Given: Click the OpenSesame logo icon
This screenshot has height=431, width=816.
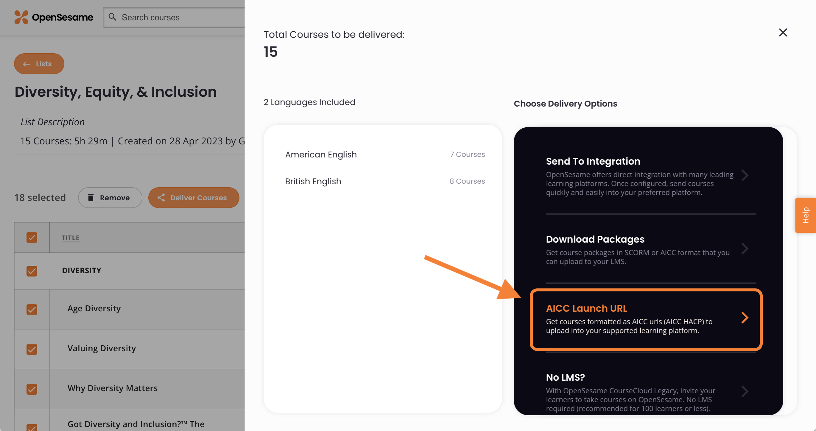Looking at the screenshot, I should (x=21, y=17).
